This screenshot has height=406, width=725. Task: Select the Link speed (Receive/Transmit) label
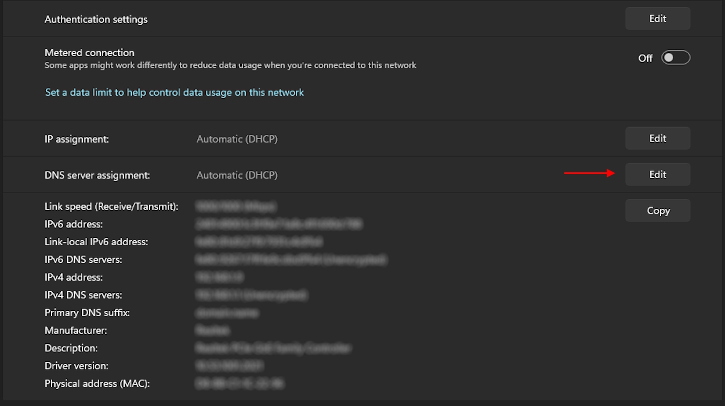(111, 206)
